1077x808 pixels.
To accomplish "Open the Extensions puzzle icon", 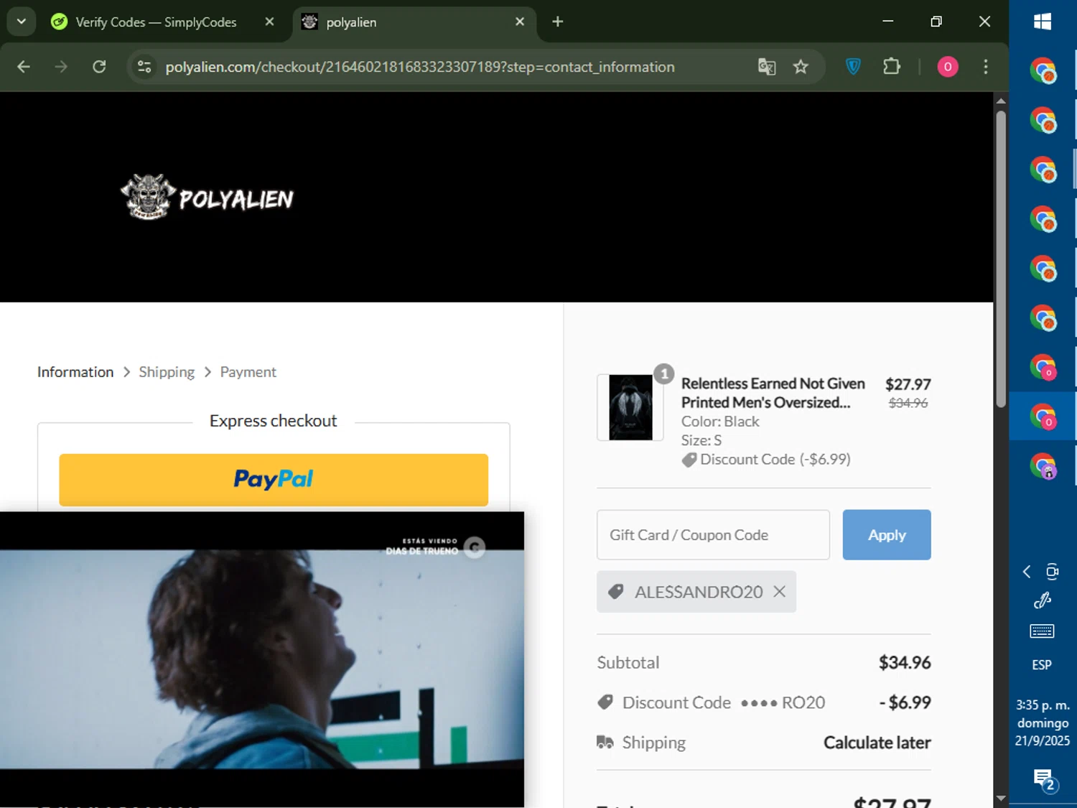I will [891, 67].
